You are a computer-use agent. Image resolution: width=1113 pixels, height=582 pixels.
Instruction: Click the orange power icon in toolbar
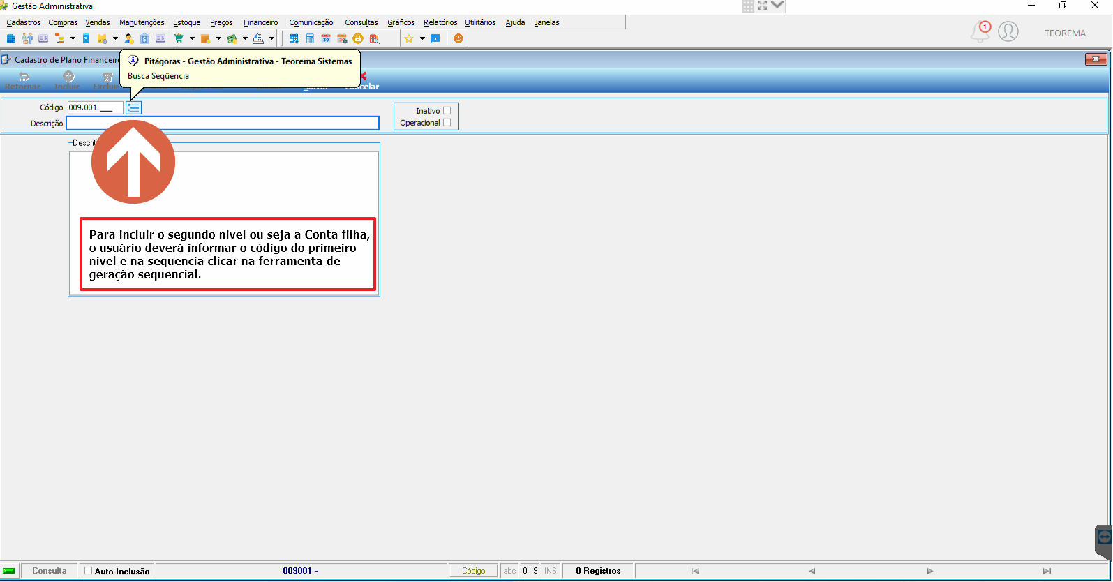458,38
